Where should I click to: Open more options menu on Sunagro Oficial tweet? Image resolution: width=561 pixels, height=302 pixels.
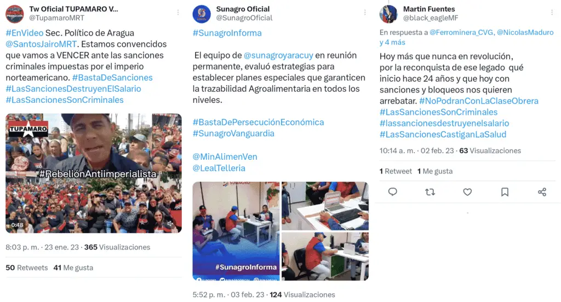[x=365, y=13]
